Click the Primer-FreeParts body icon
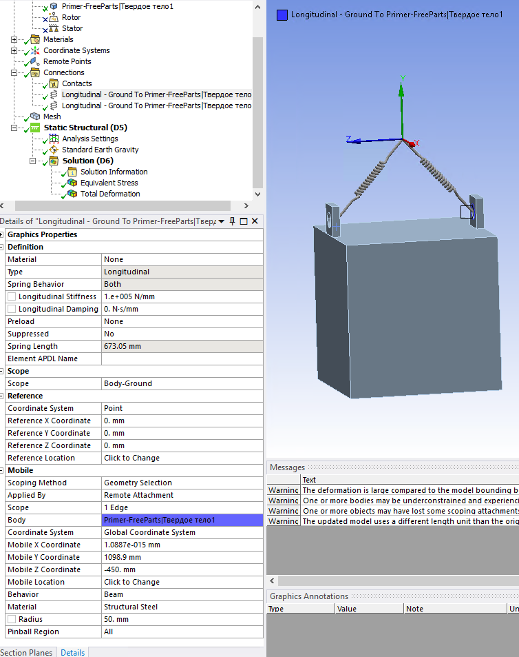 click(54, 6)
